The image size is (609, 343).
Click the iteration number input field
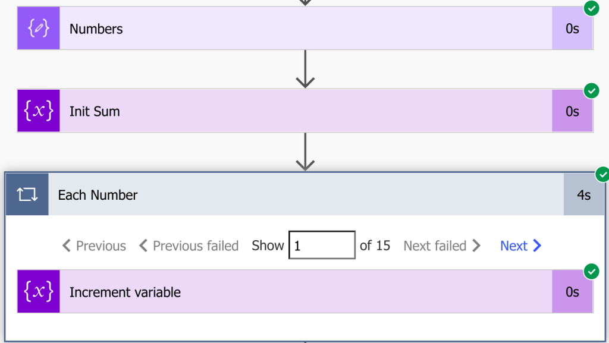[322, 246]
